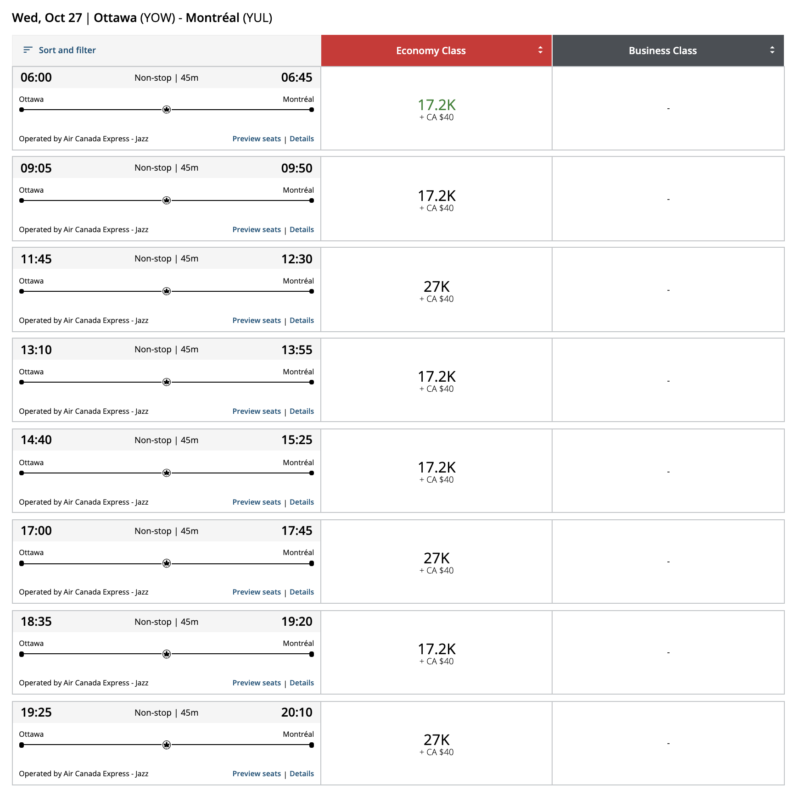The image size is (794, 790).
Task: Click Air Canada logo on 06:00 flight line
Action: pos(167,110)
